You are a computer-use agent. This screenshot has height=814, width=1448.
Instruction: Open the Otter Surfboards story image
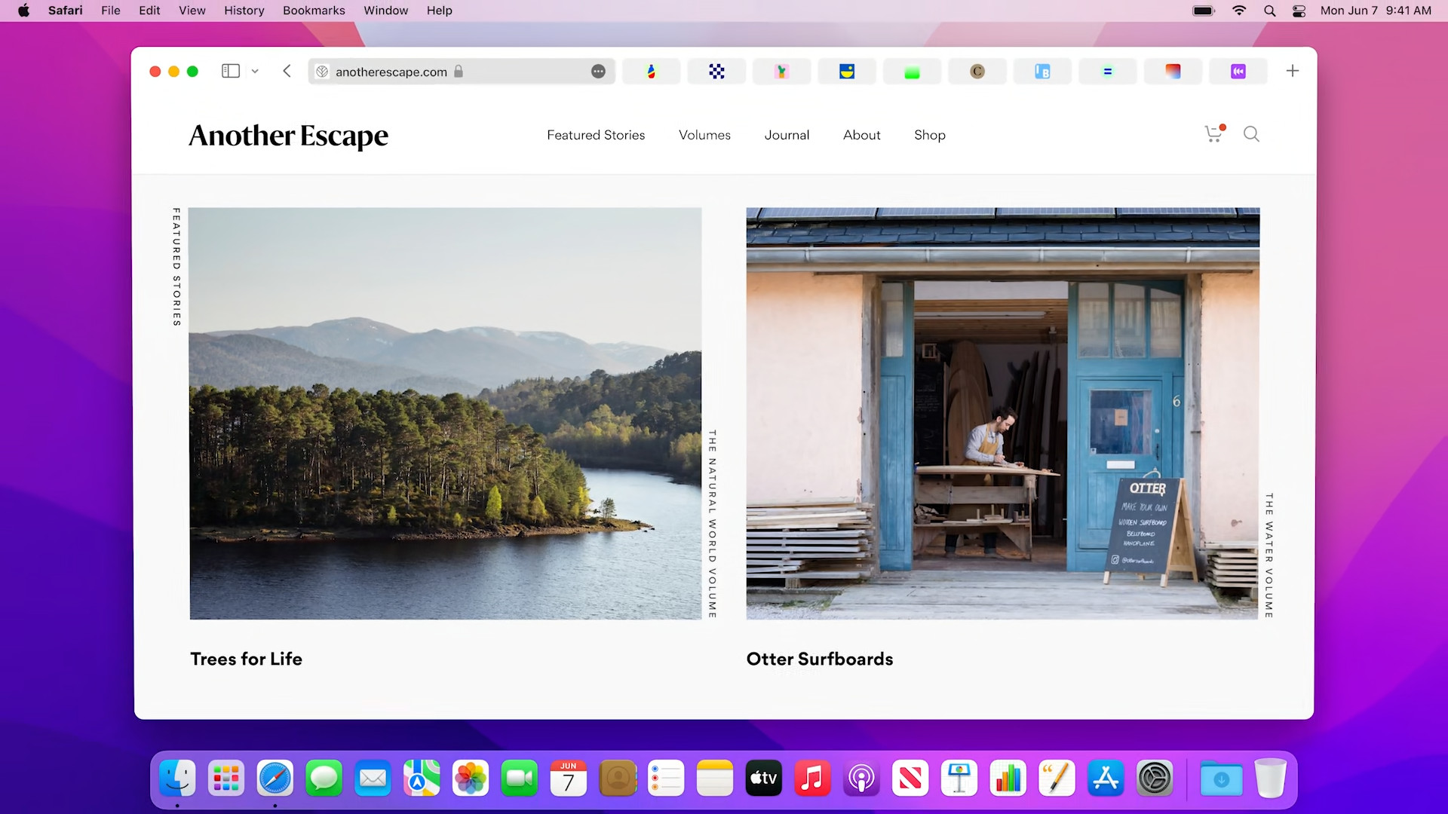point(1003,413)
